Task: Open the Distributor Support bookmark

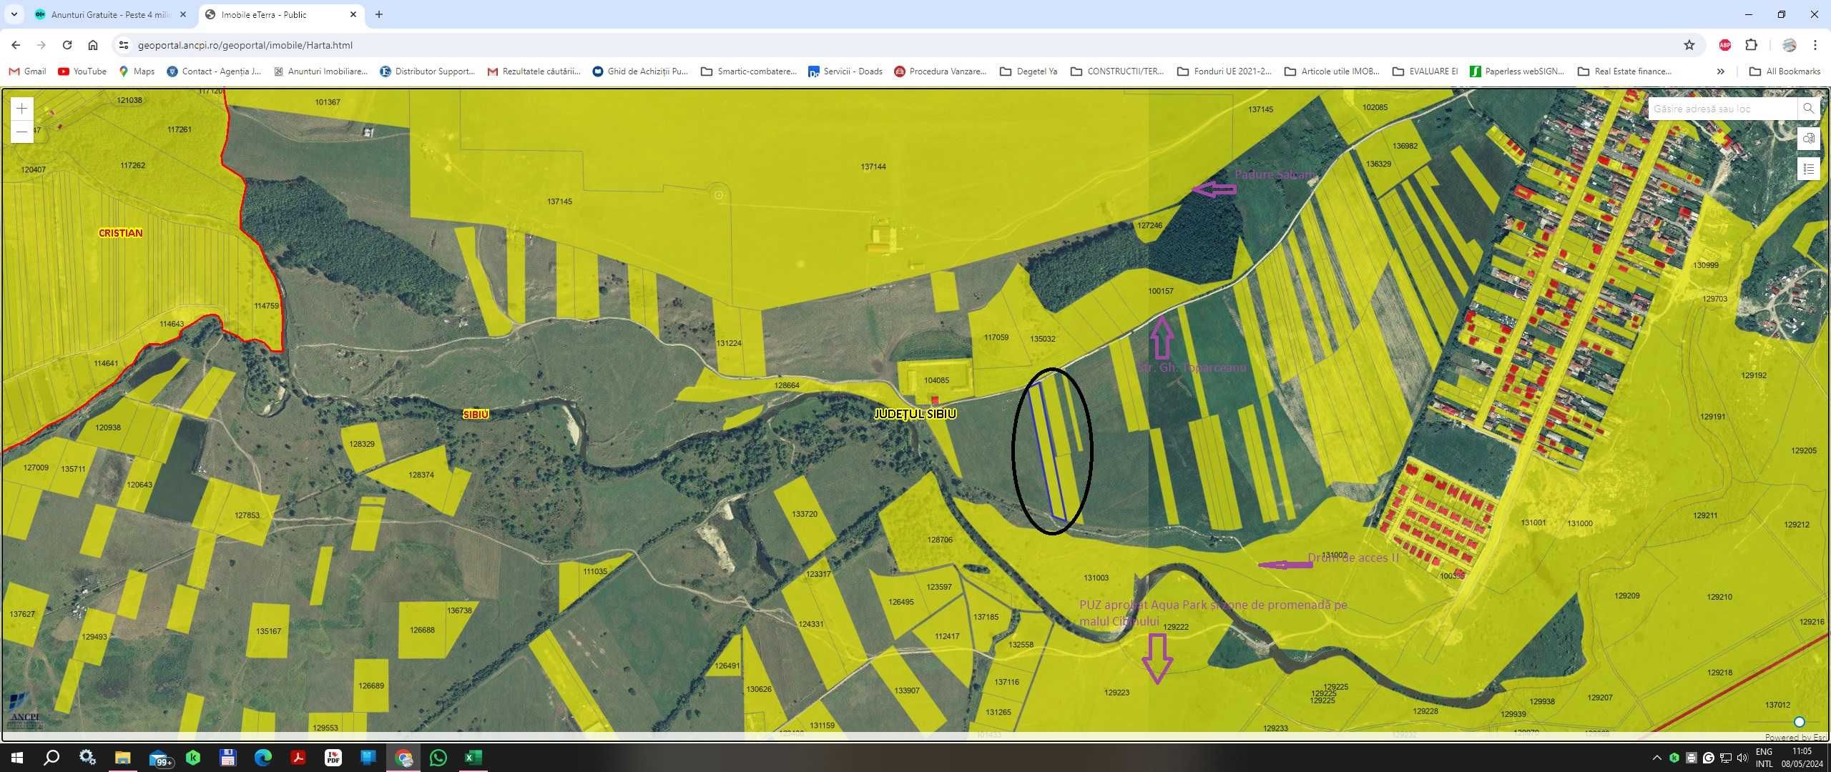Action: point(427,71)
